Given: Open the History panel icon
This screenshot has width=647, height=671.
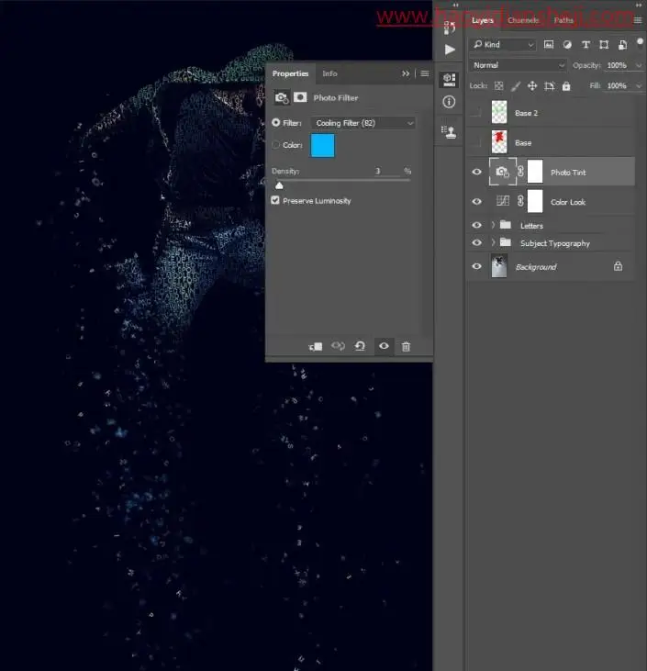Looking at the screenshot, I should 449,28.
